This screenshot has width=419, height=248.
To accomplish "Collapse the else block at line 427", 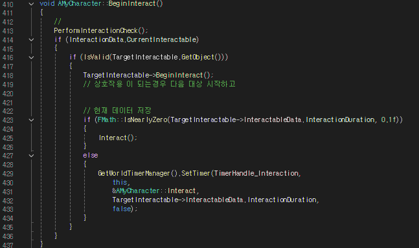I will pyautogui.click(x=31, y=156).
